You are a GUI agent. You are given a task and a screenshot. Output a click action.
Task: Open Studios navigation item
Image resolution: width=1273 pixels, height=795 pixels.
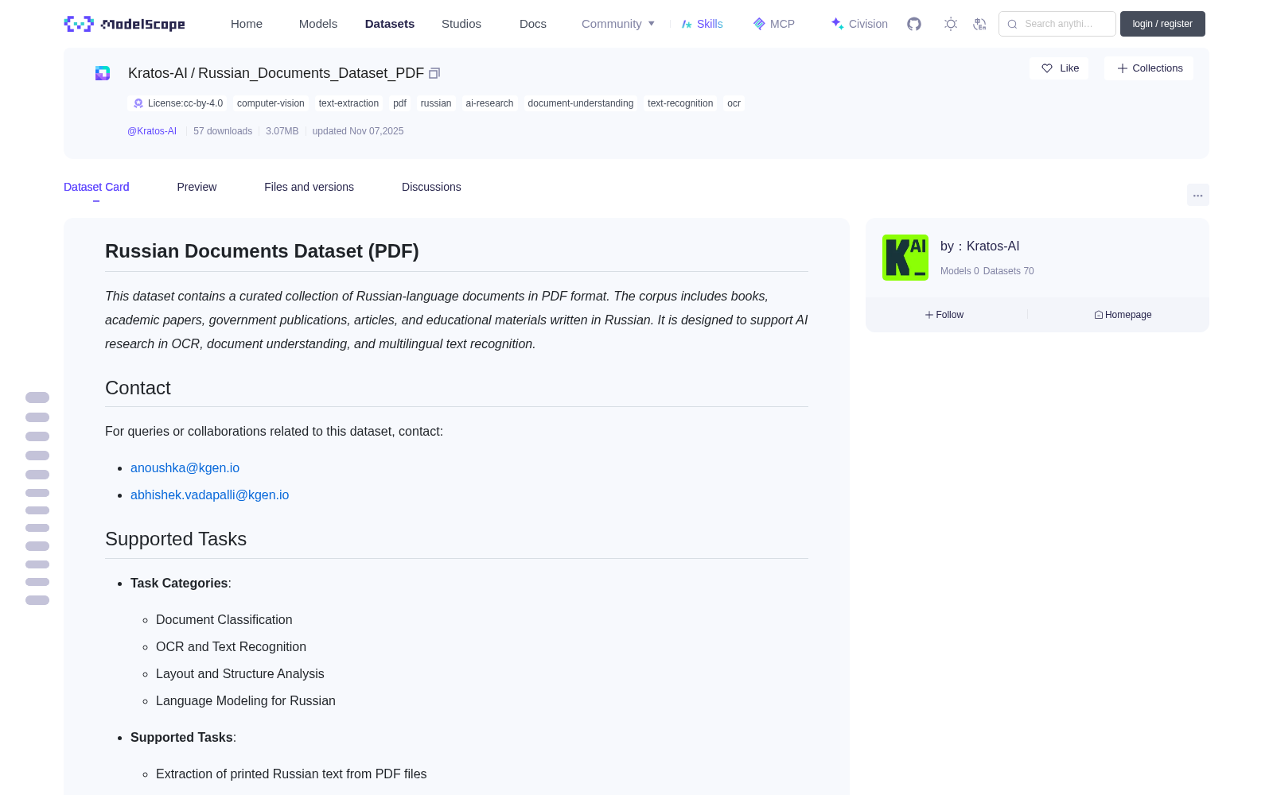(x=461, y=24)
